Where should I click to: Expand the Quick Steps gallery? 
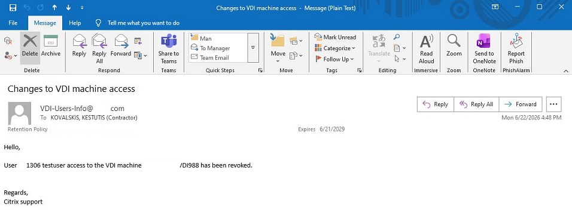pyautogui.click(x=253, y=48)
